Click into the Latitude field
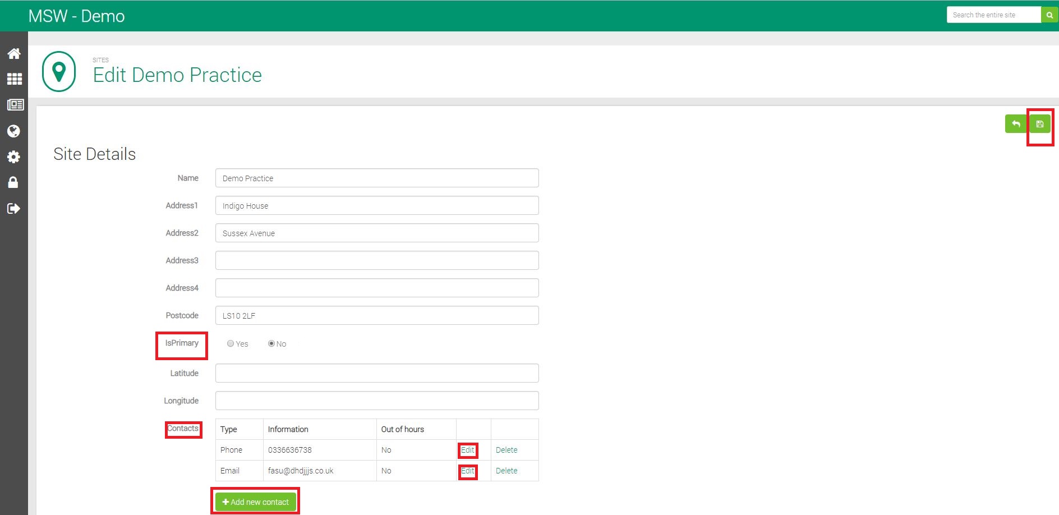 pyautogui.click(x=377, y=373)
